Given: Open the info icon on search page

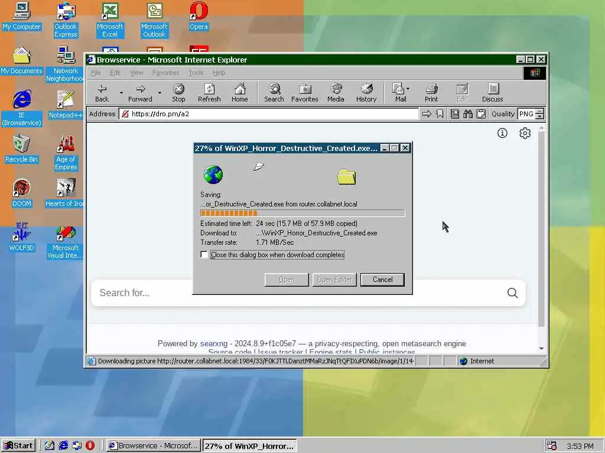Looking at the screenshot, I should click(502, 133).
